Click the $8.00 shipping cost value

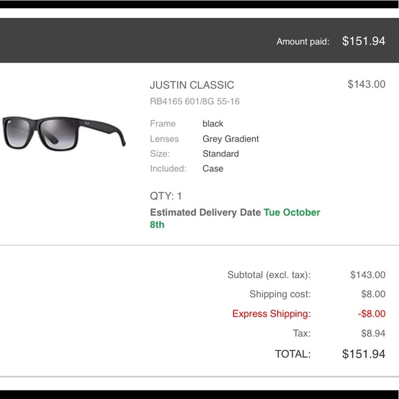tap(374, 294)
